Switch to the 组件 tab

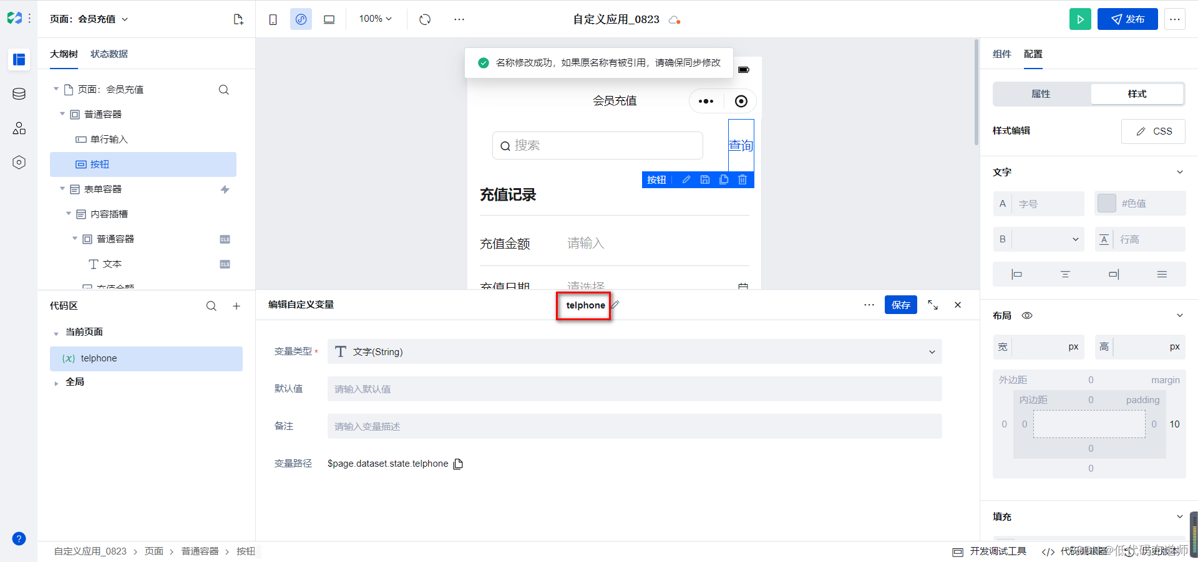tap(1002, 54)
